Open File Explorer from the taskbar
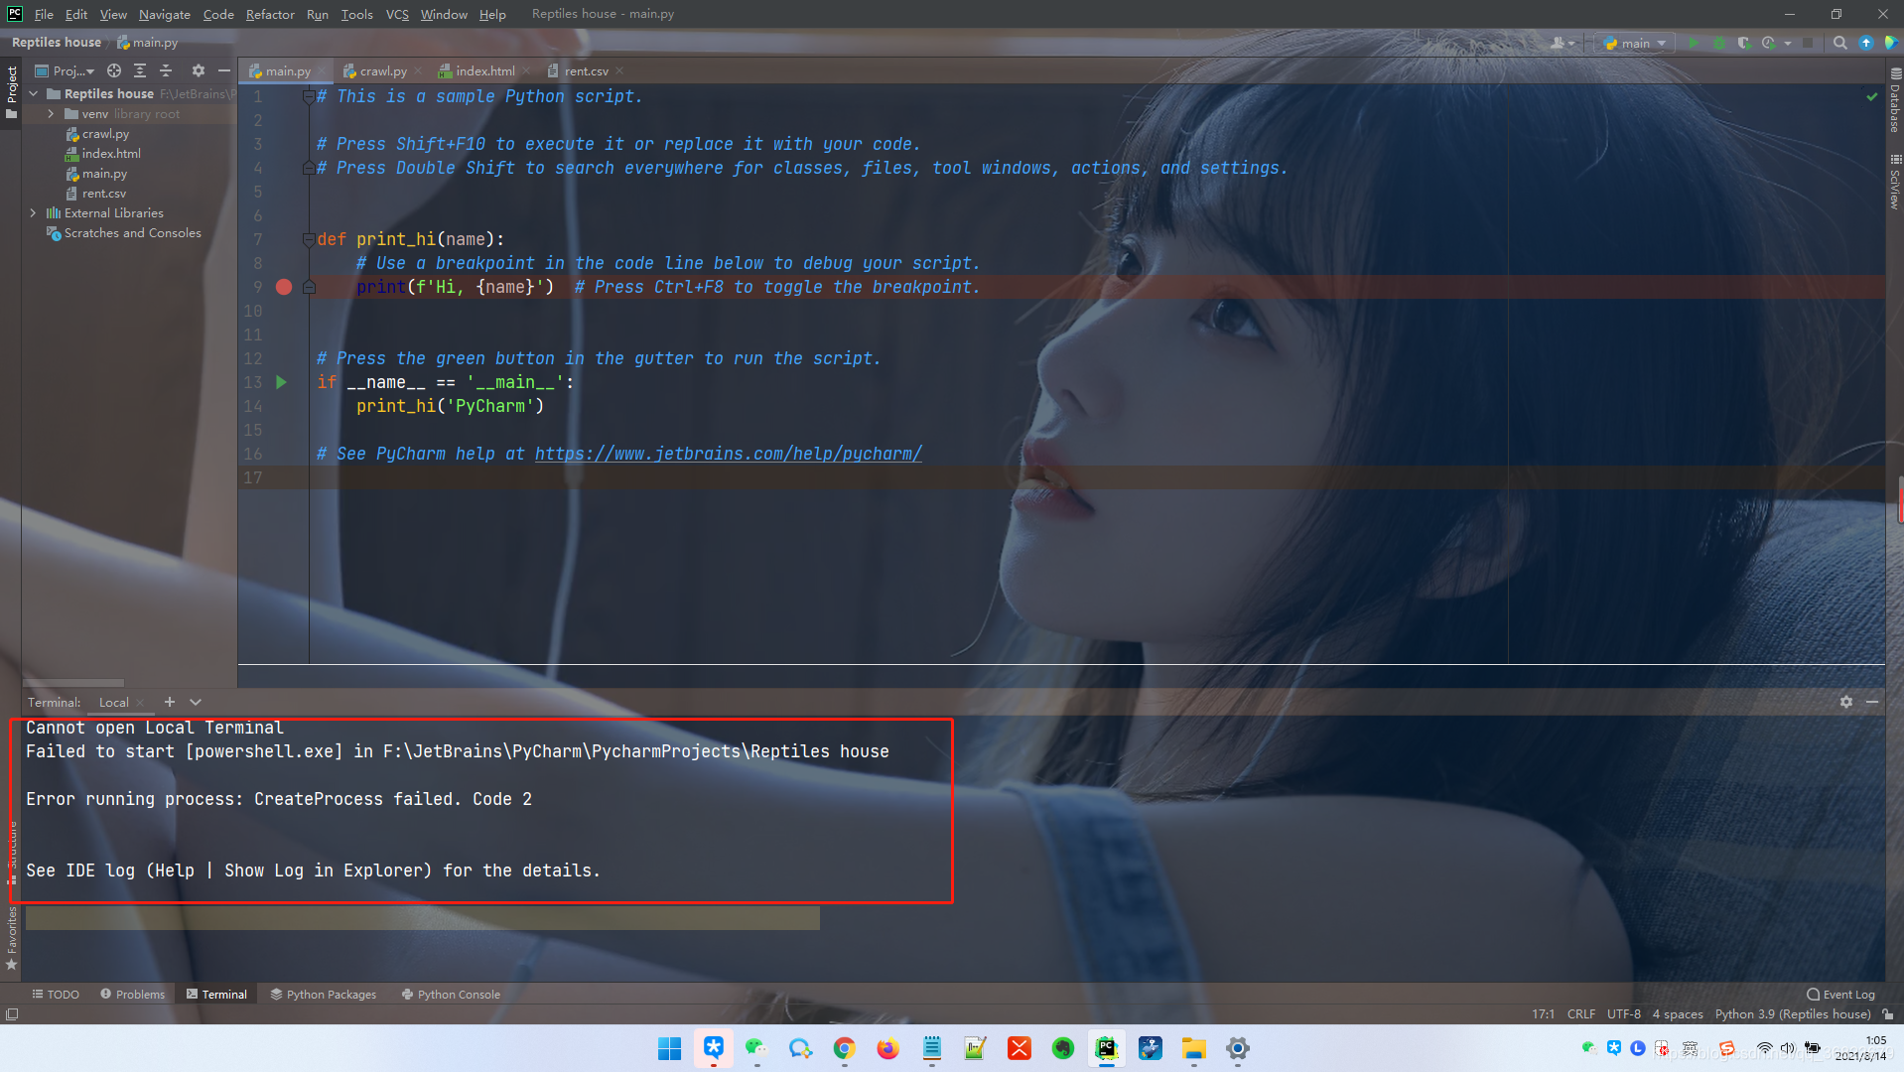 (x=1194, y=1048)
